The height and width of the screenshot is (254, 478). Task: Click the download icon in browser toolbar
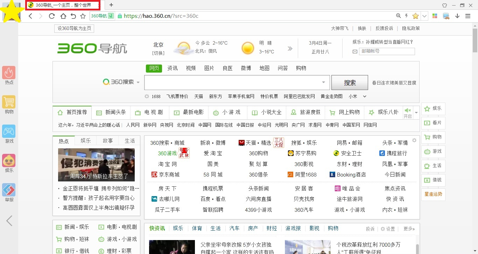click(457, 16)
